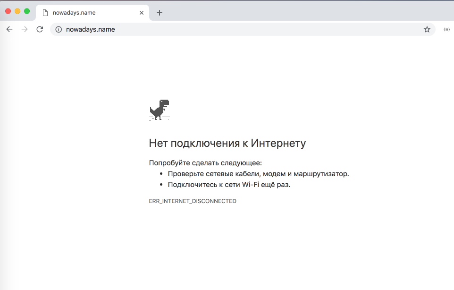Screen dimensions: 454x290
Task: Click the blank page favicon on the tab
Action: [x=45, y=13]
